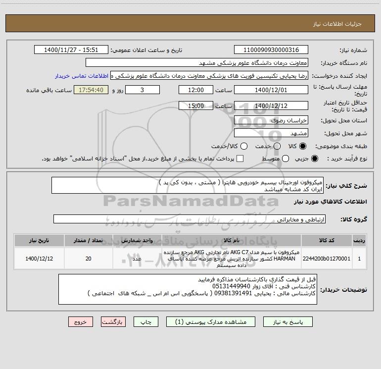Viewport: 381px width, 369px height.
Task: Click the response deadline date 1400/12/01 field
Action: (271, 90)
